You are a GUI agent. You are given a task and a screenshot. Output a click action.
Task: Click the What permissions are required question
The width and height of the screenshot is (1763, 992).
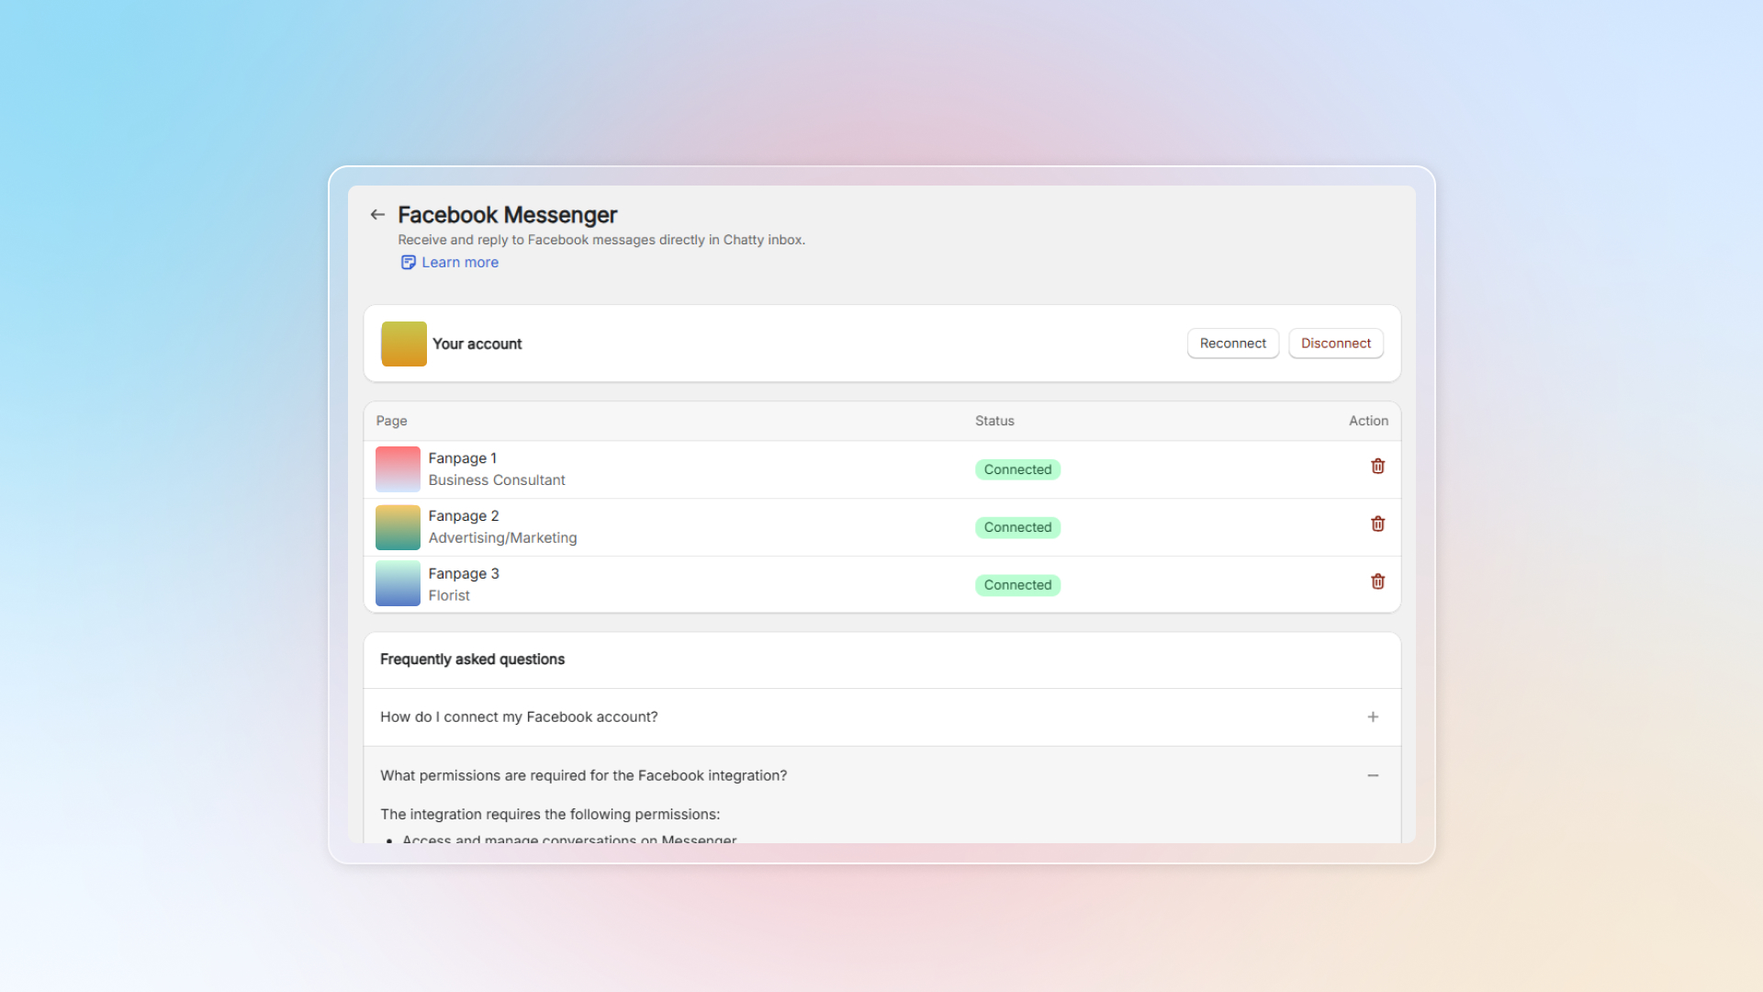tap(583, 776)
